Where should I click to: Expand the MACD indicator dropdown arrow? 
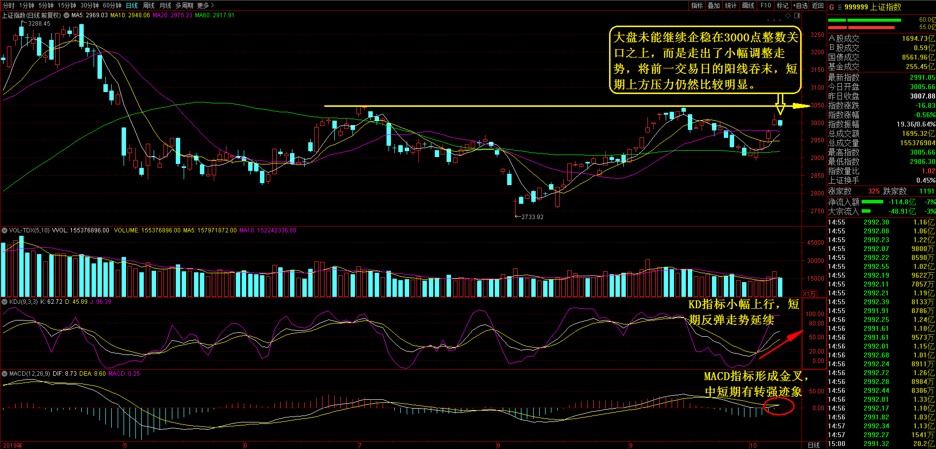click(4, 374)
